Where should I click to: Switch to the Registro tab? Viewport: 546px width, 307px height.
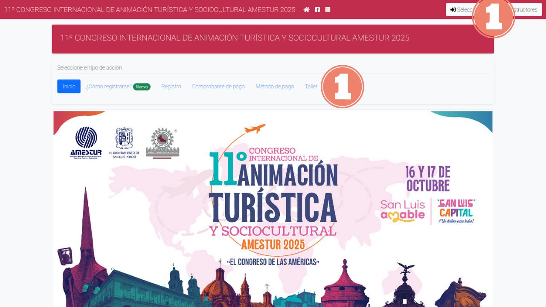(171, 87)
